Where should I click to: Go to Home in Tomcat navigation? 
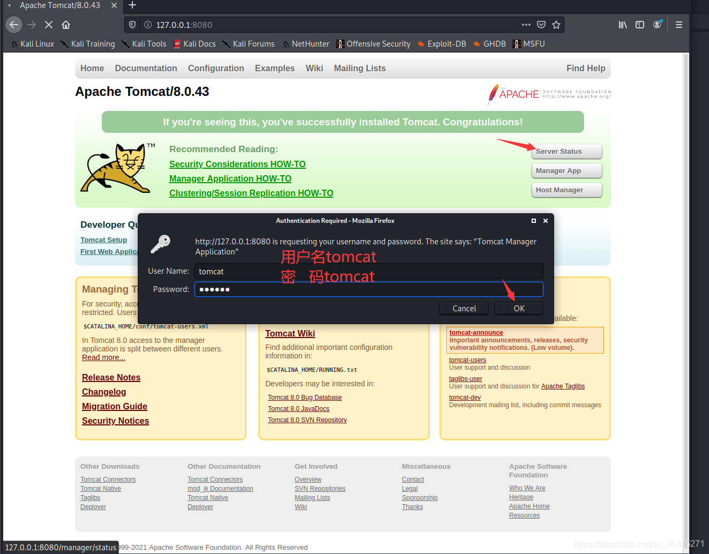(x=92, y=68)
